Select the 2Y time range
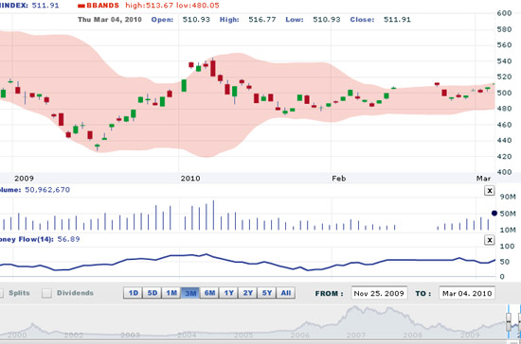521x344 pixels. (248, 293)
